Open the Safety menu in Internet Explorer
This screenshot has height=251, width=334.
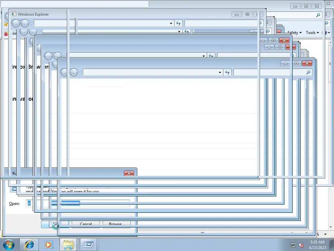click(295, 33)
